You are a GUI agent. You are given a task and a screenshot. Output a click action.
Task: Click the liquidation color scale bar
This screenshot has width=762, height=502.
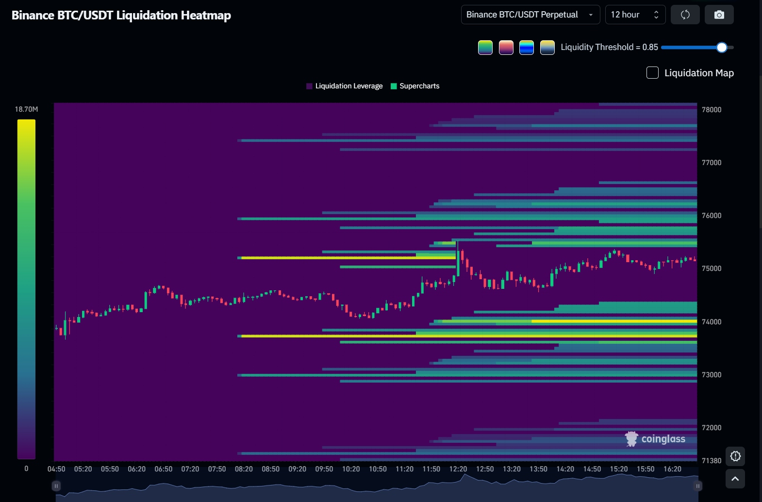tap(26, 289)
